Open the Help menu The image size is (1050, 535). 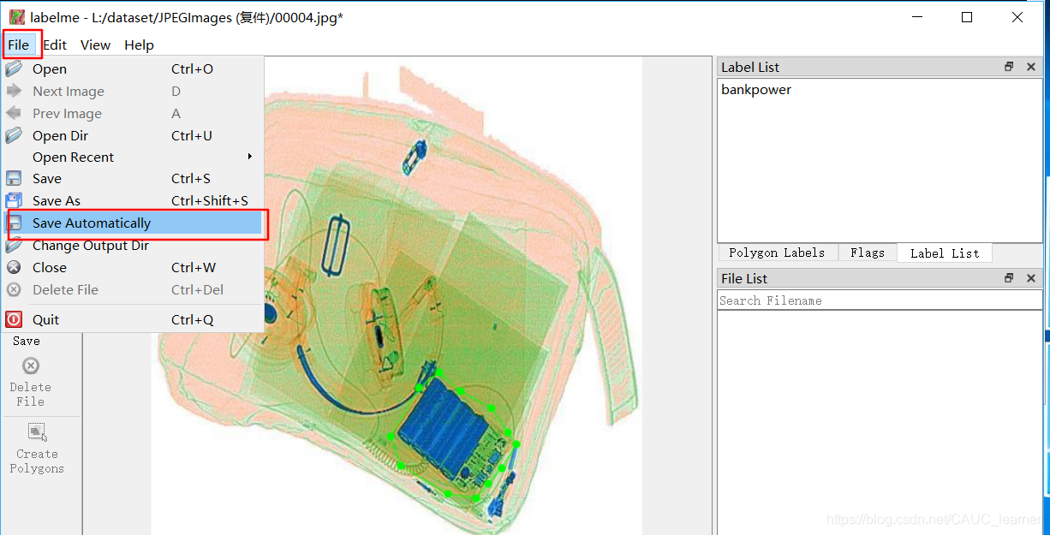tap(139, 45)
